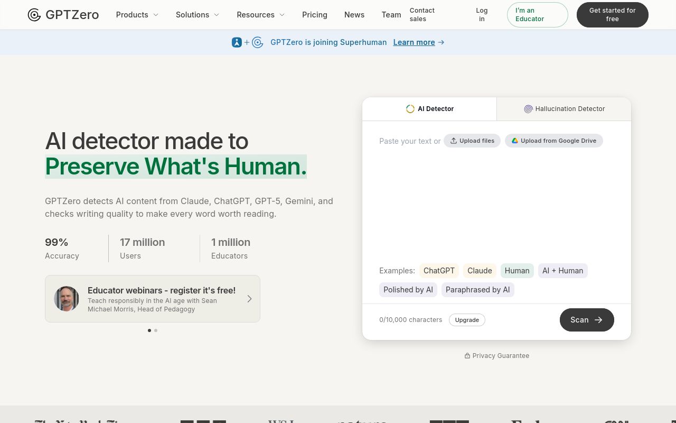676x423 pixels.
Task: Open the Products dropdown menu
Action: click(x=137, y=15)
